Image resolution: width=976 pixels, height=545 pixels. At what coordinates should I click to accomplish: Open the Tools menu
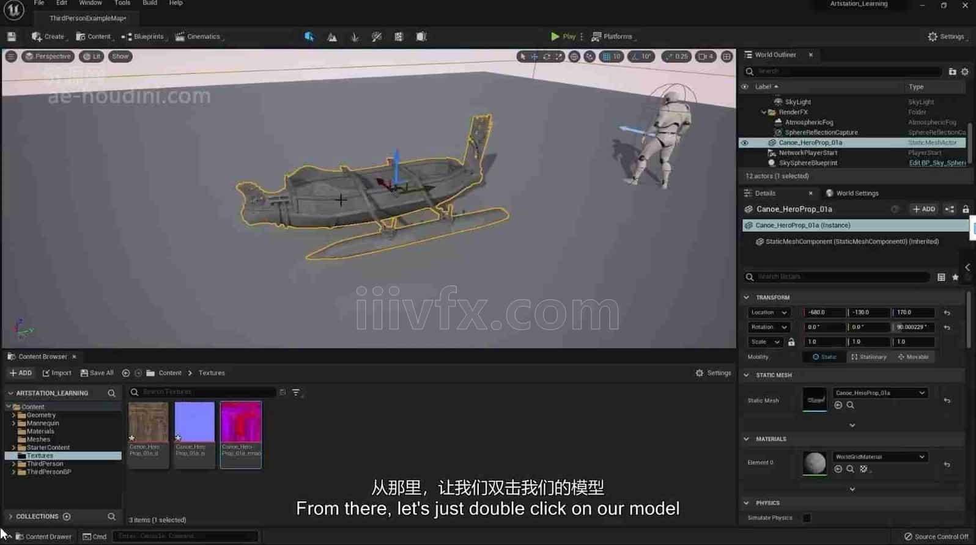[122, 4]
